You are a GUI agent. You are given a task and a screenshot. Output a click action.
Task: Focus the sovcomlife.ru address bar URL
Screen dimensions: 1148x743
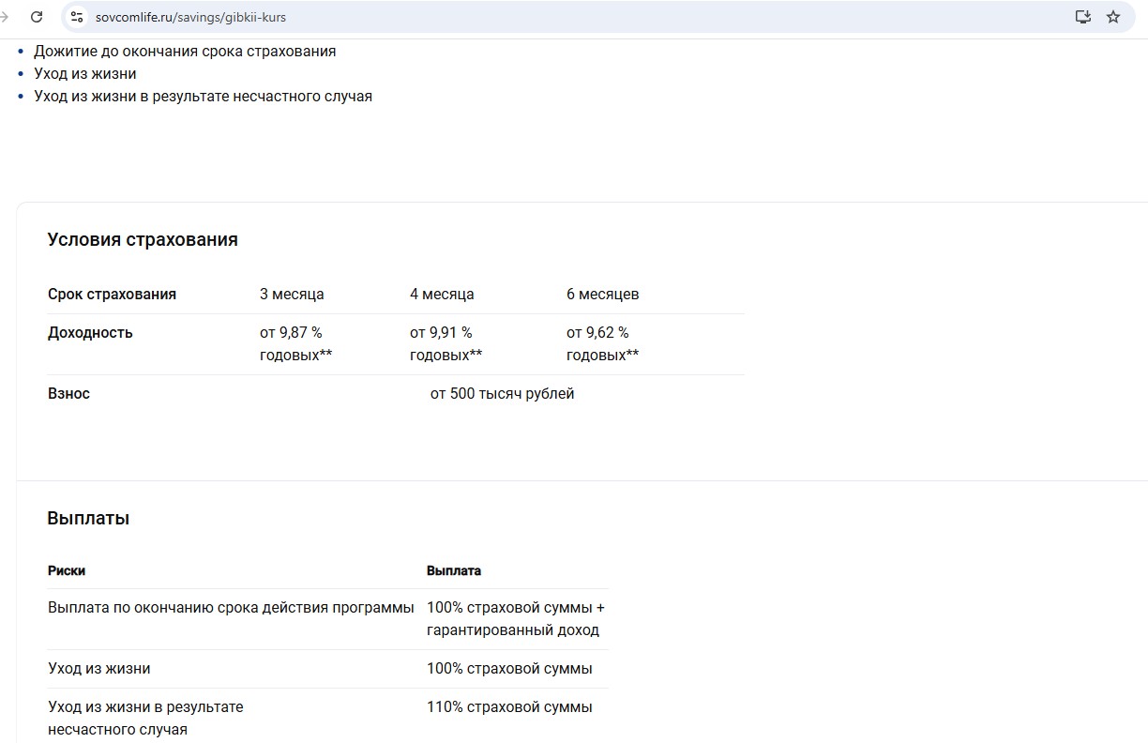click(190, 17)
